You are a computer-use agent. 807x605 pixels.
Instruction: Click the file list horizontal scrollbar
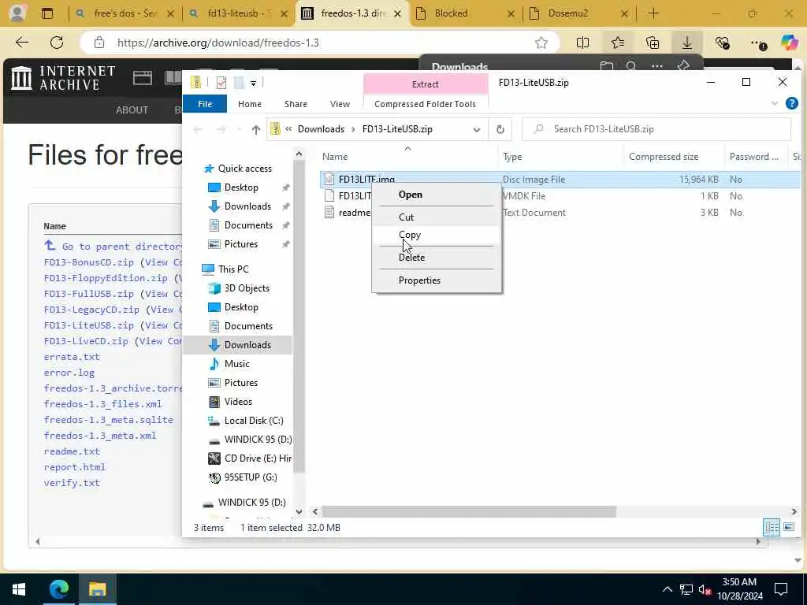click(468, 512)
